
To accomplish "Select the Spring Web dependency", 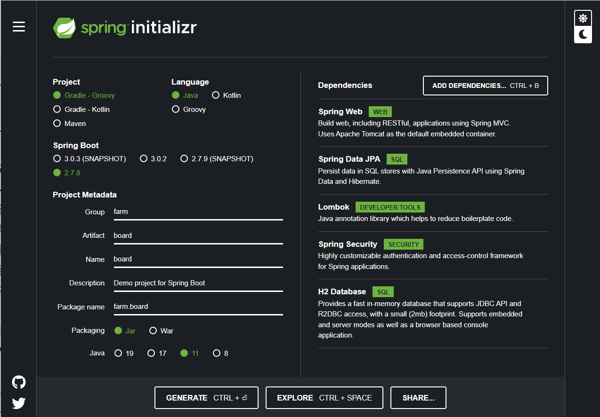I will [x=433, y=122].
